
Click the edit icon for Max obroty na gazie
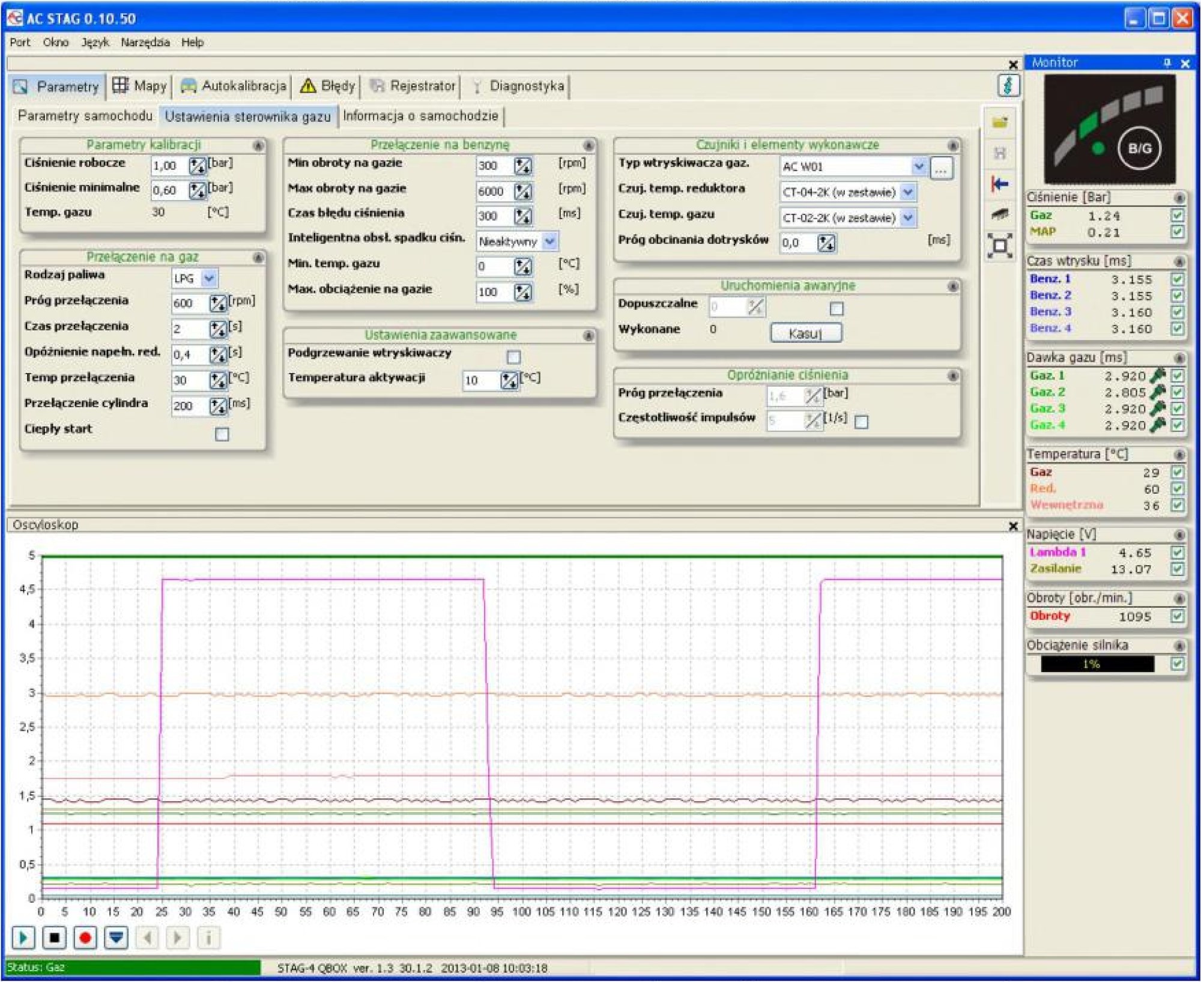[x=523, y=191]
